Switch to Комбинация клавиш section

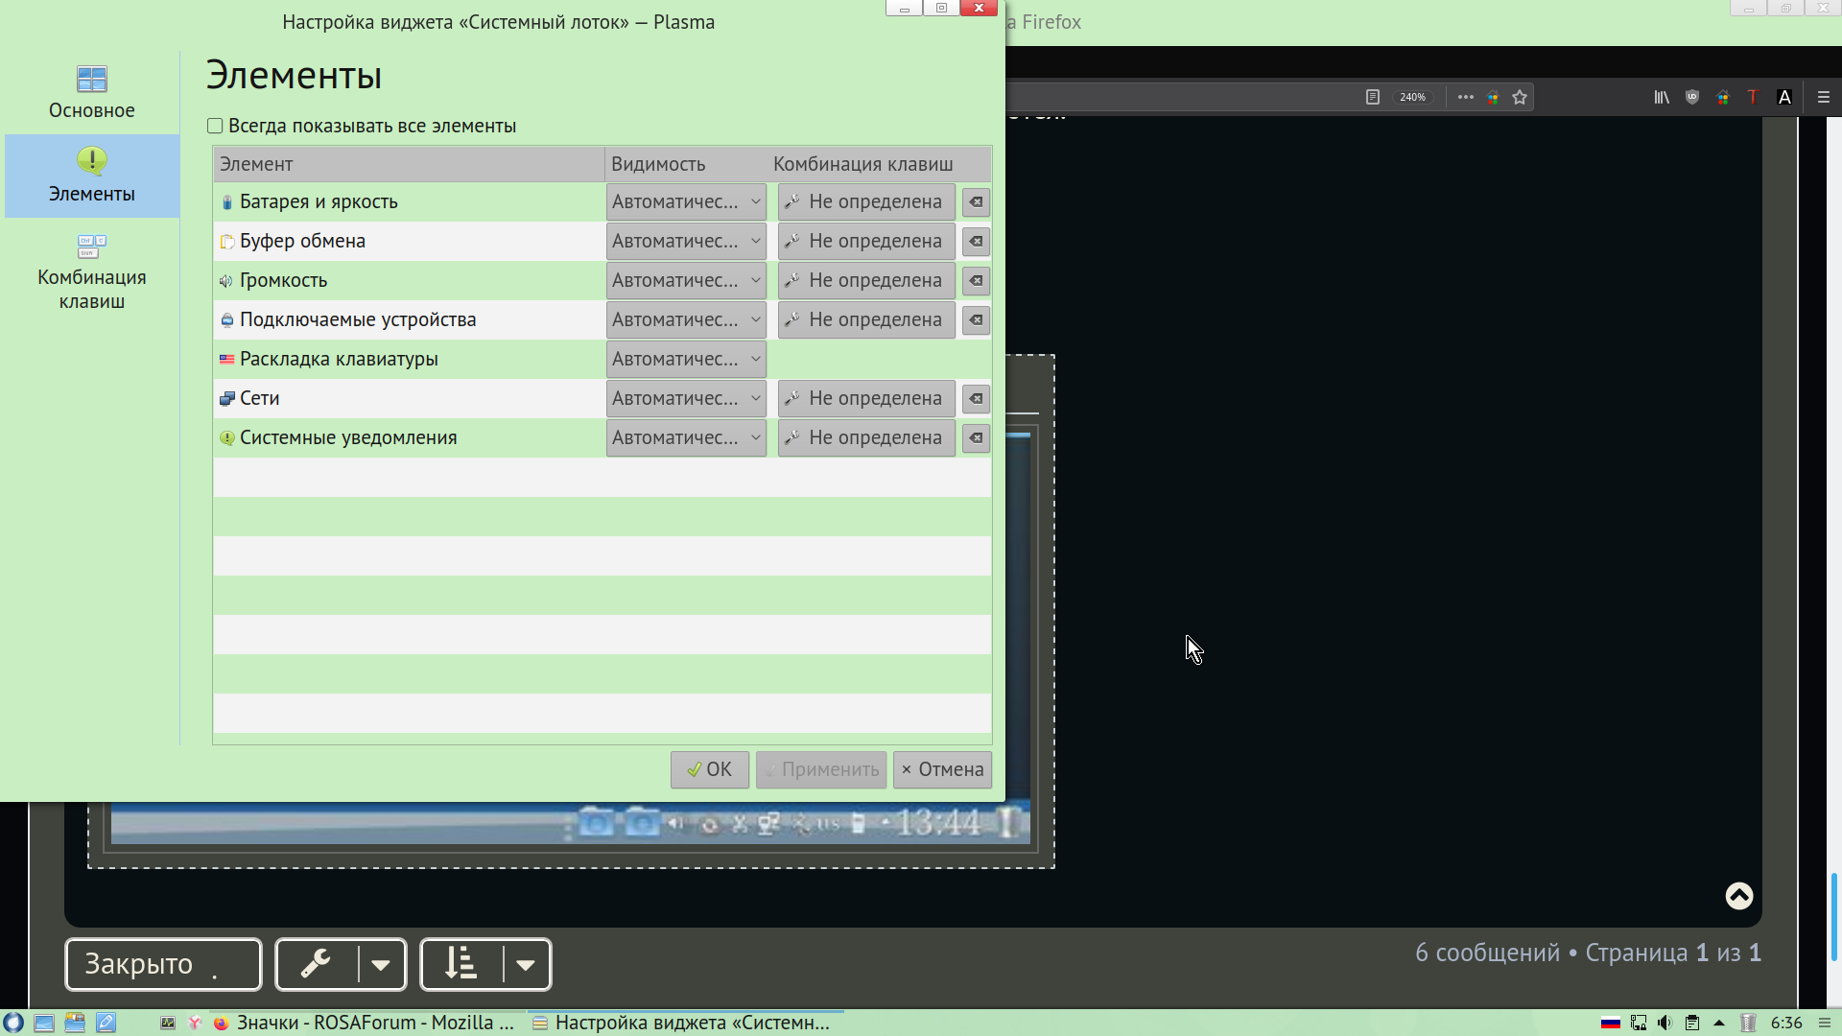[92, 272]
